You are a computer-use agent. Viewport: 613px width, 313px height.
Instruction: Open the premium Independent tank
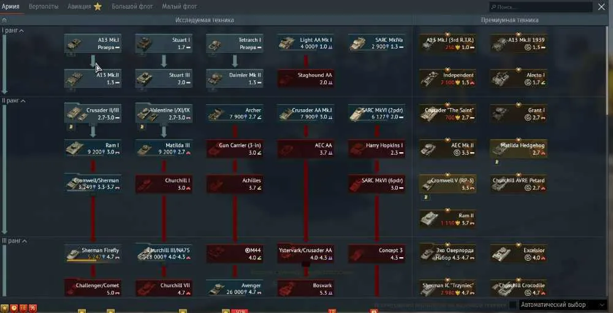pos(447,79)
